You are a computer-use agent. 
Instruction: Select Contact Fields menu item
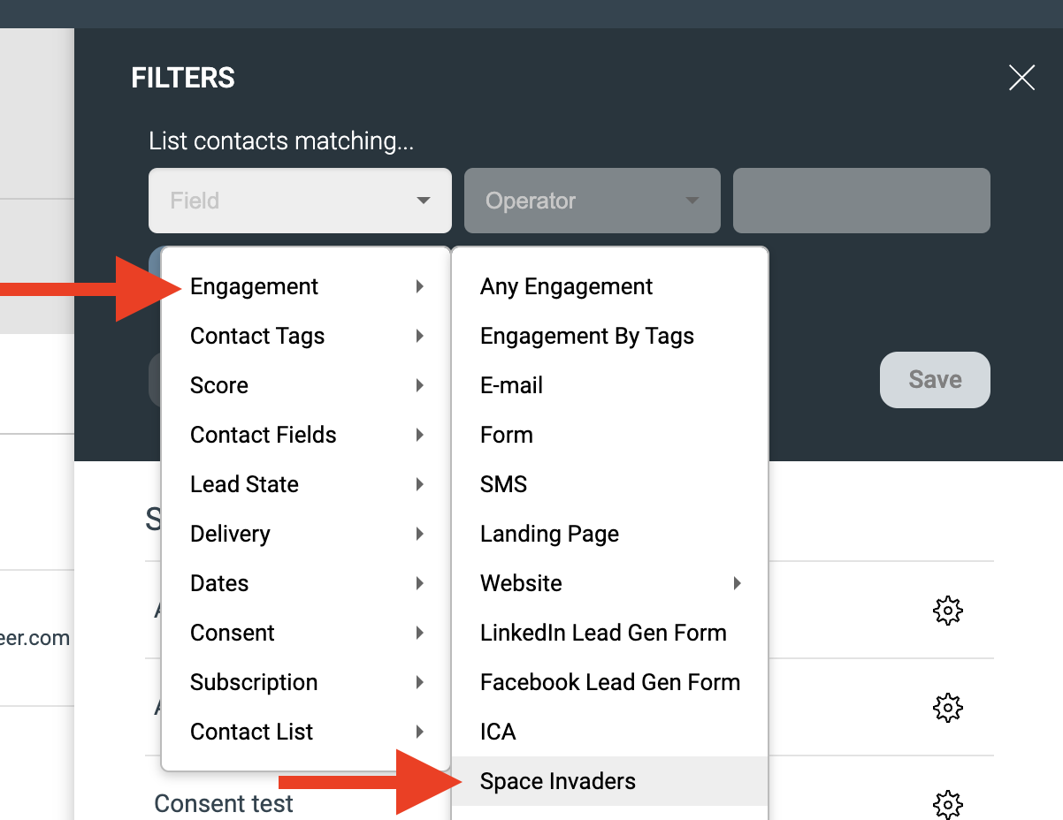coord(306,435)
